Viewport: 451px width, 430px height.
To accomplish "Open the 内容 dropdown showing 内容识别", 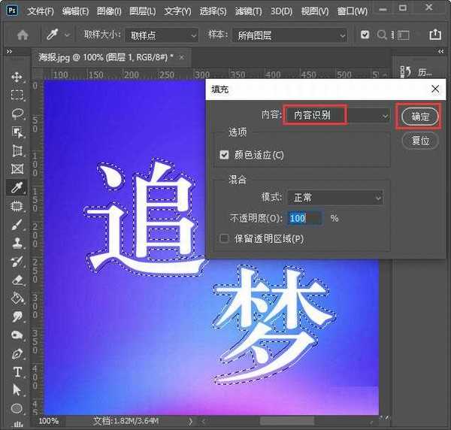I will 337,115.
